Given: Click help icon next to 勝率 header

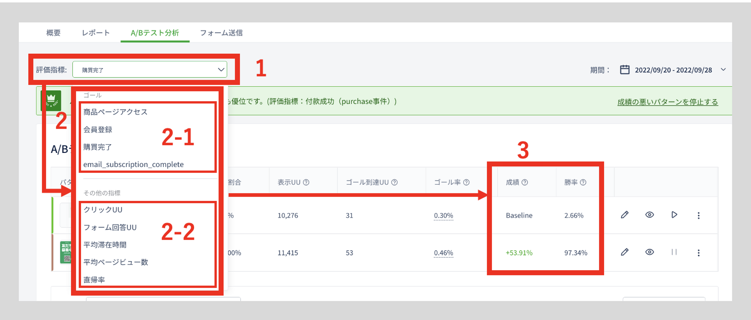Looking at the screenshot, I should 583,182.
